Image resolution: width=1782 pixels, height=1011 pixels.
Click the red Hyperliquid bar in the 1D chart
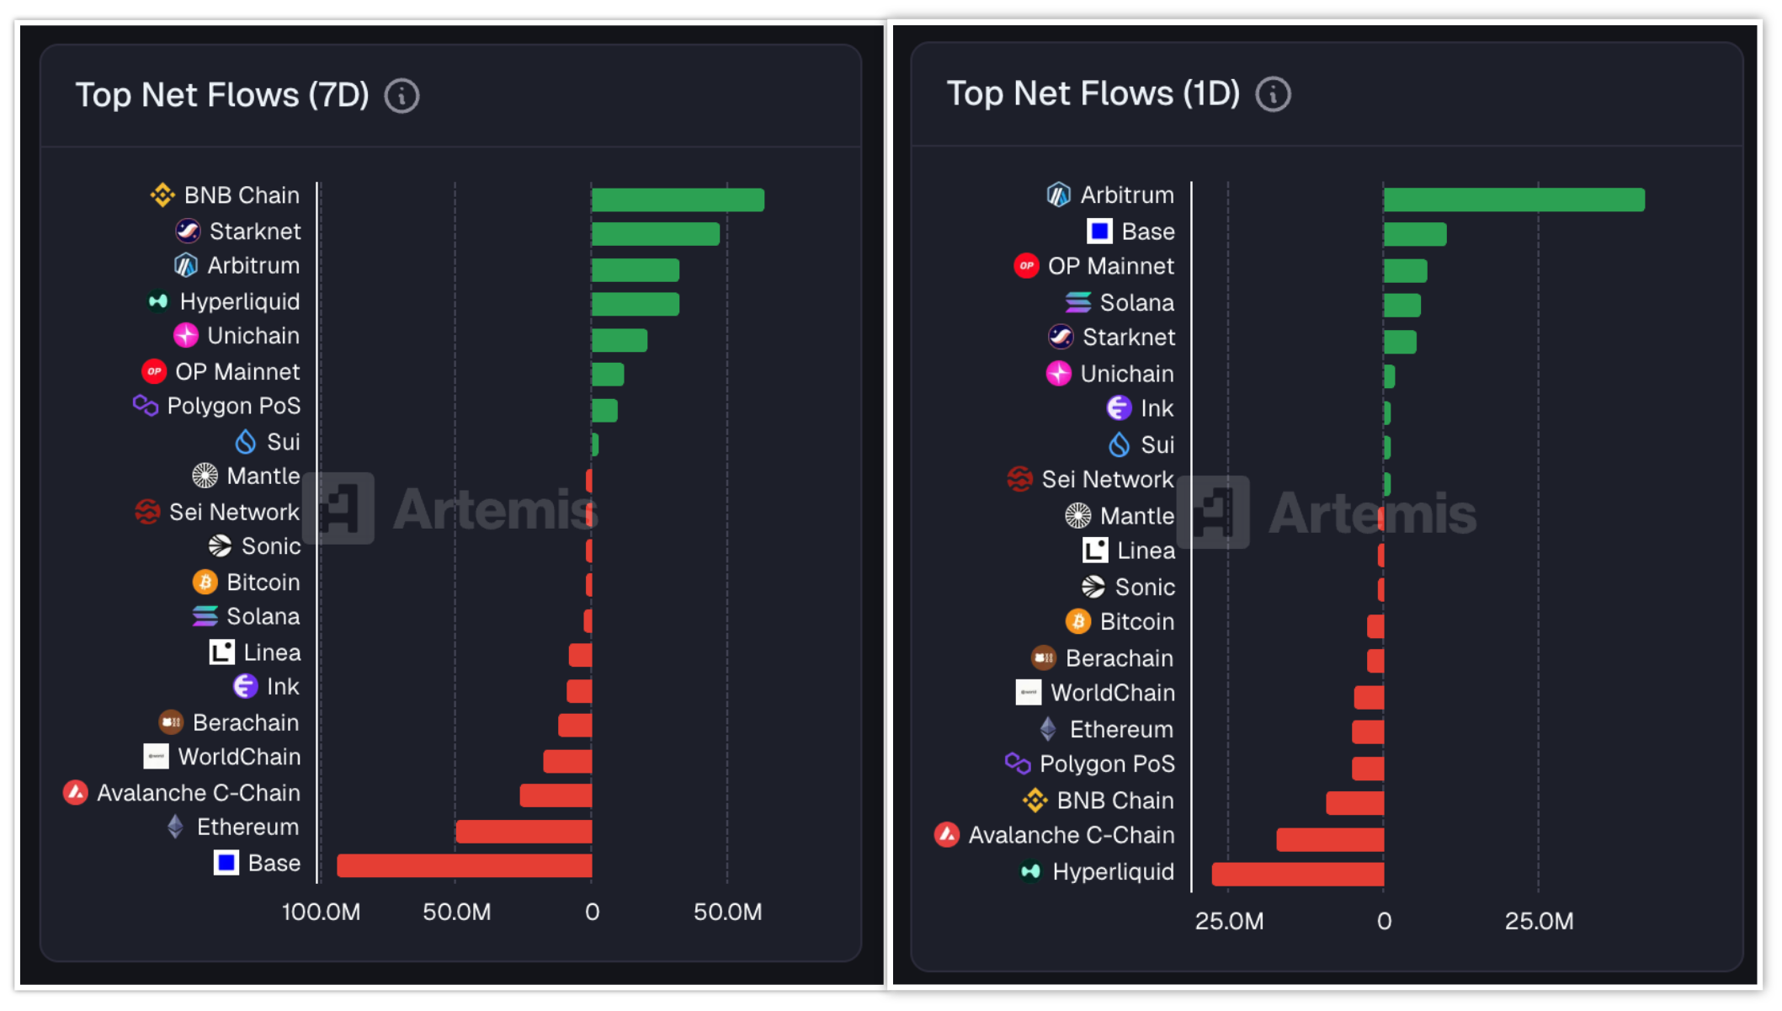pos(1297,874)
